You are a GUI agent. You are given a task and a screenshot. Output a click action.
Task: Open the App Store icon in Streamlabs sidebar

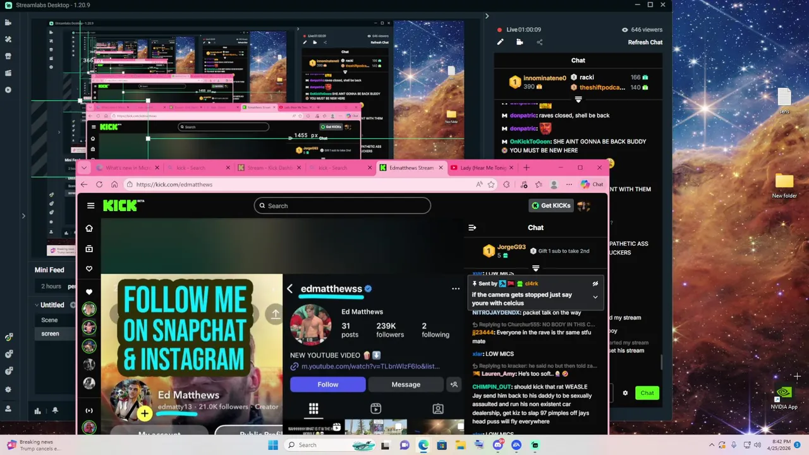[8, 56]
